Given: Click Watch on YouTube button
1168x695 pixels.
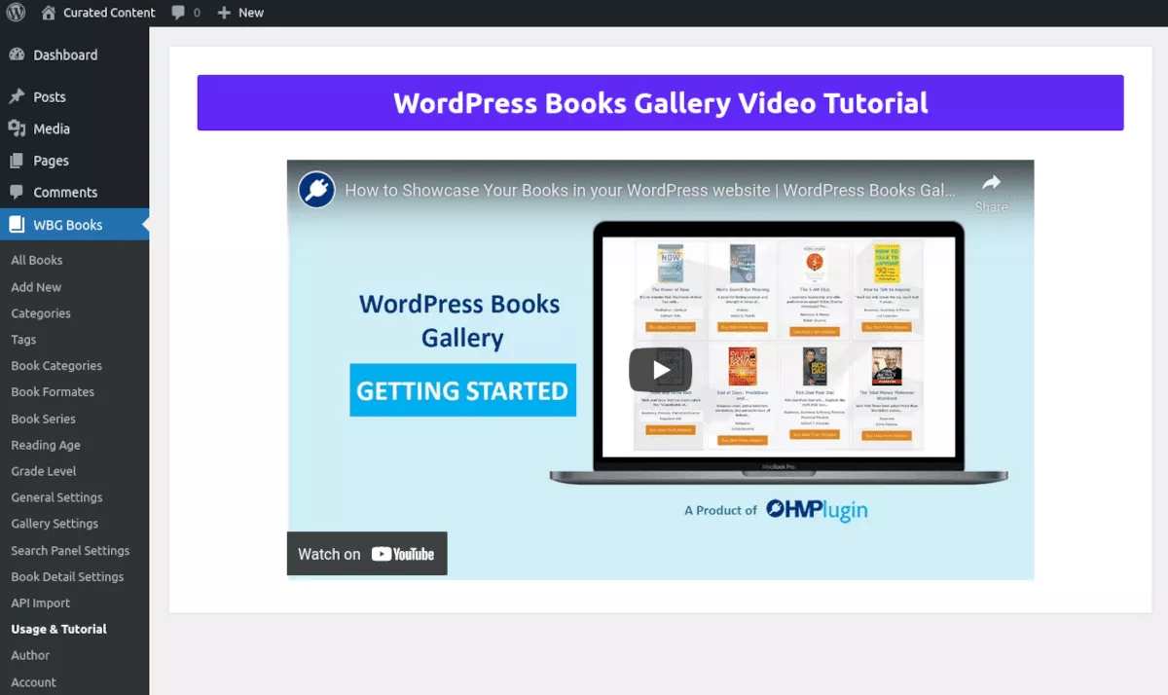Looking at the screenshot, I should [367, 554].
